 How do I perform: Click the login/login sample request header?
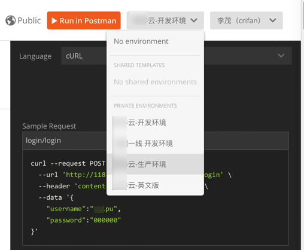coord(156,141)
